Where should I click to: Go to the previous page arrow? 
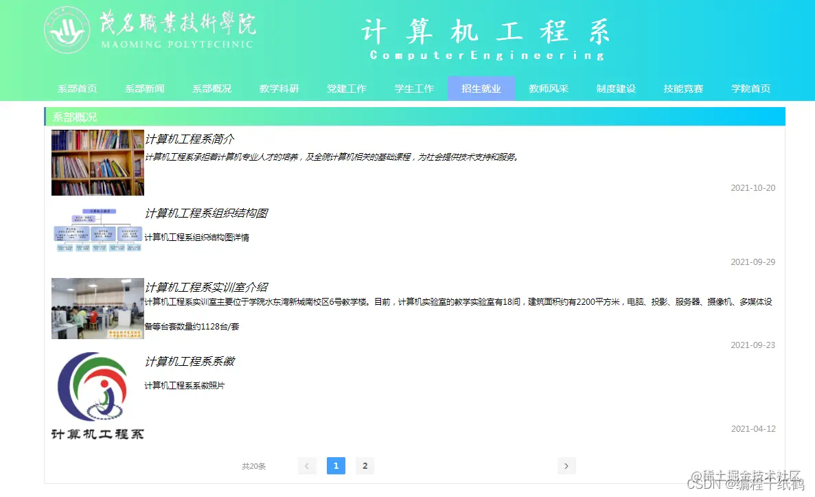307,466
